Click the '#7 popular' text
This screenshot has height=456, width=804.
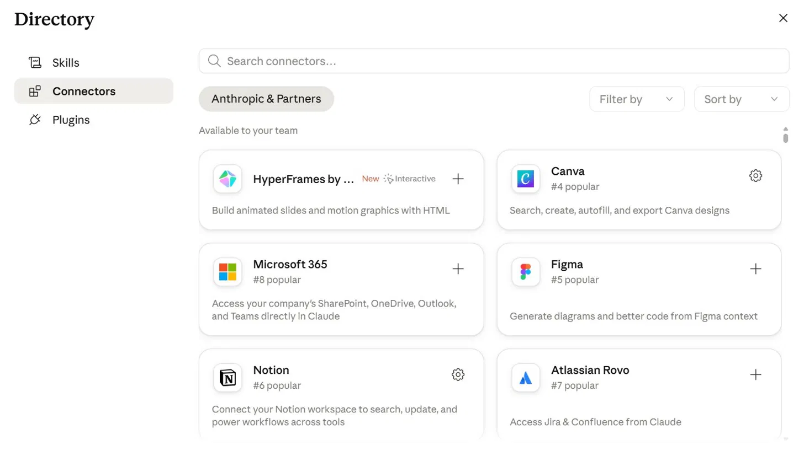[575, 385]
